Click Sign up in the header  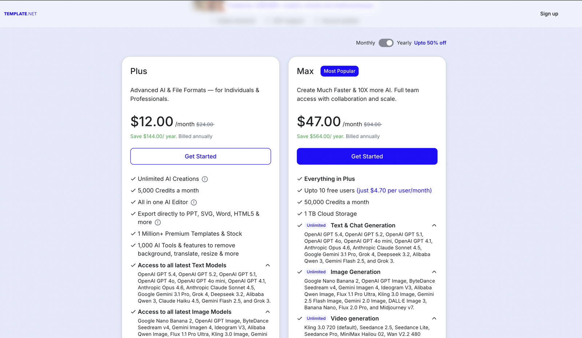click(x=549, y=14)
